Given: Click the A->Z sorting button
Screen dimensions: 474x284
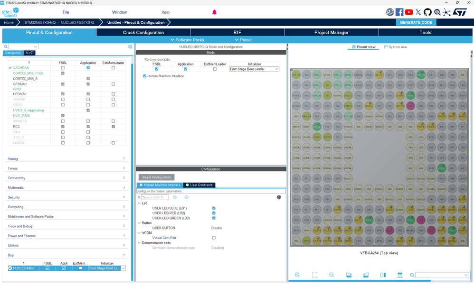Looking at the screenshot, I should click(29, 53).
